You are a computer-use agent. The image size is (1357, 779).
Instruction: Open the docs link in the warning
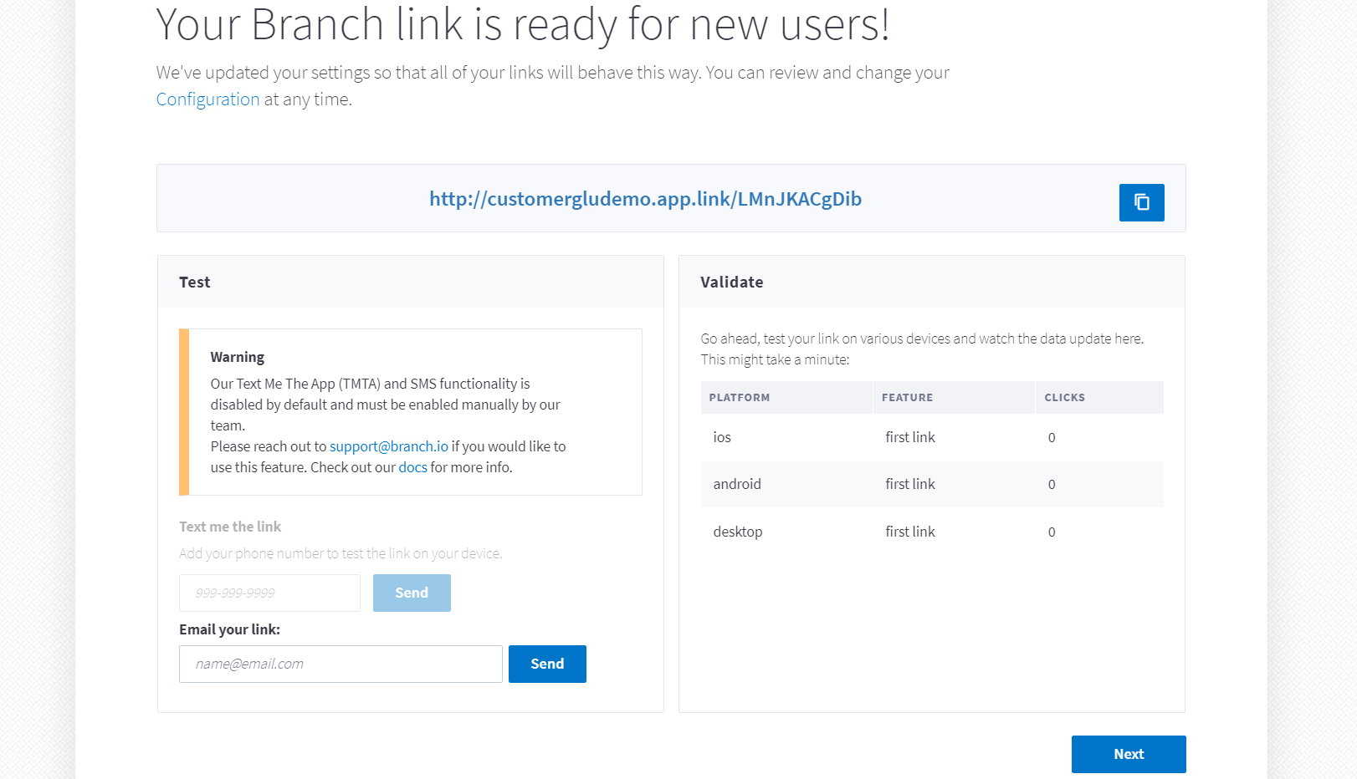pyautogui.click(x=412, y=467)
